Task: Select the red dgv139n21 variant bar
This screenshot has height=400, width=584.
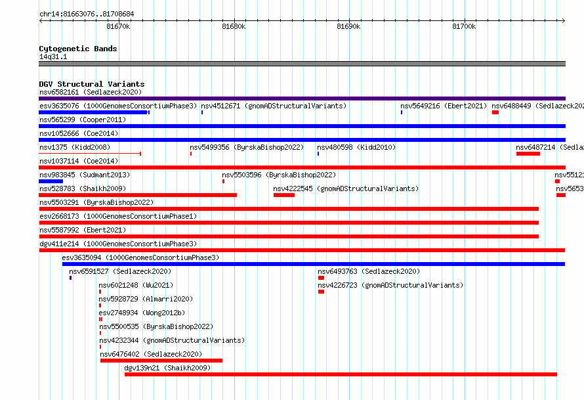Action: [341, 374]
